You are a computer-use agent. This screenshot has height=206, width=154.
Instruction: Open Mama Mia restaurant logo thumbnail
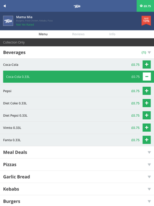tap(8, 21)
